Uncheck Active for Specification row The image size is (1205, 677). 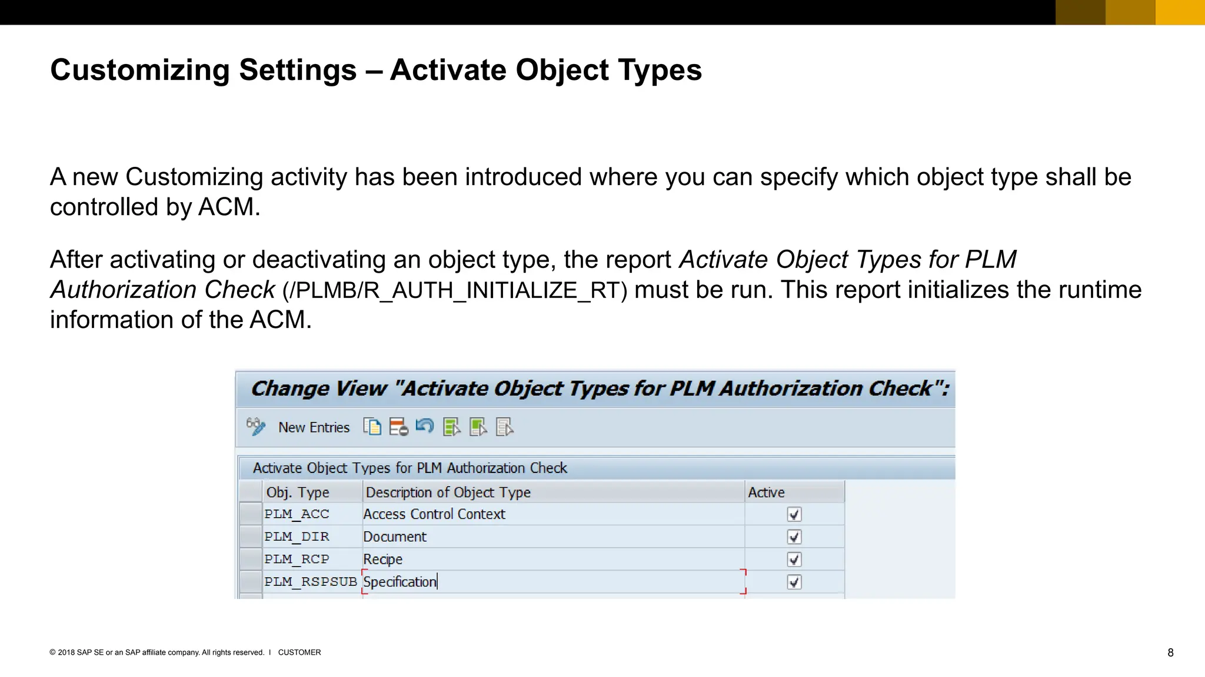[x=794, y=582]
